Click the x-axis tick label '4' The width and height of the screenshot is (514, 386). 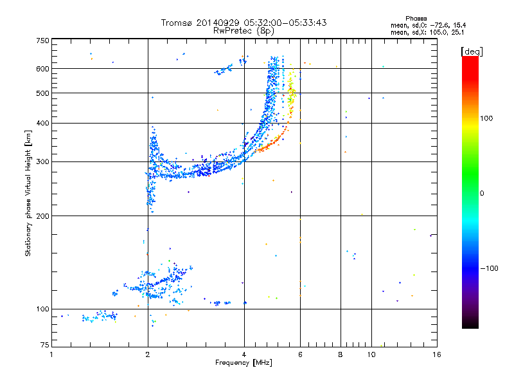244,354
